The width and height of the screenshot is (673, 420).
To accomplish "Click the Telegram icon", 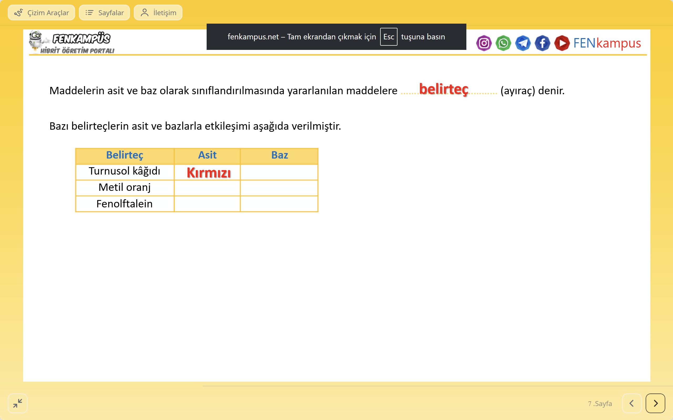I will [523, 43].
